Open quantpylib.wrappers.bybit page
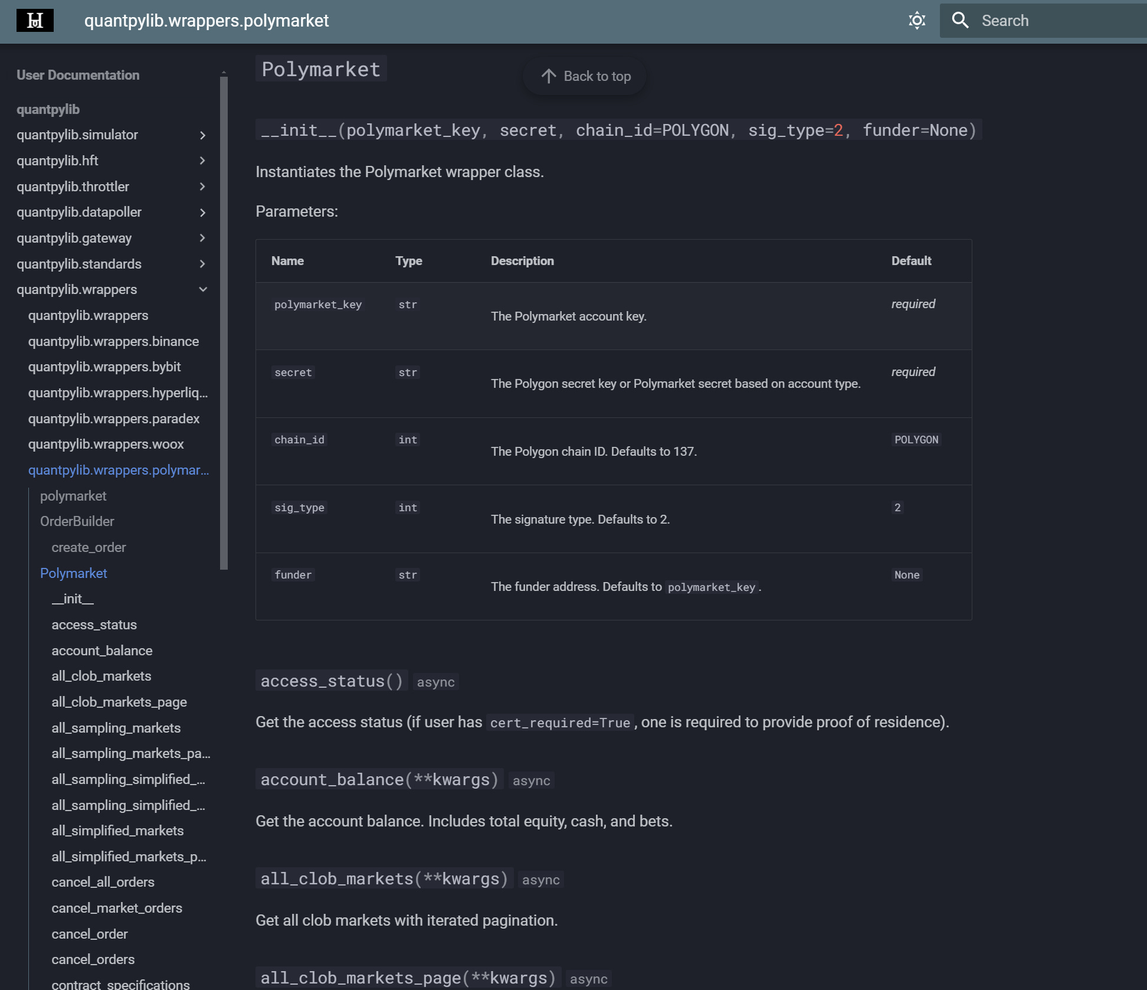 tap(104, 367)
